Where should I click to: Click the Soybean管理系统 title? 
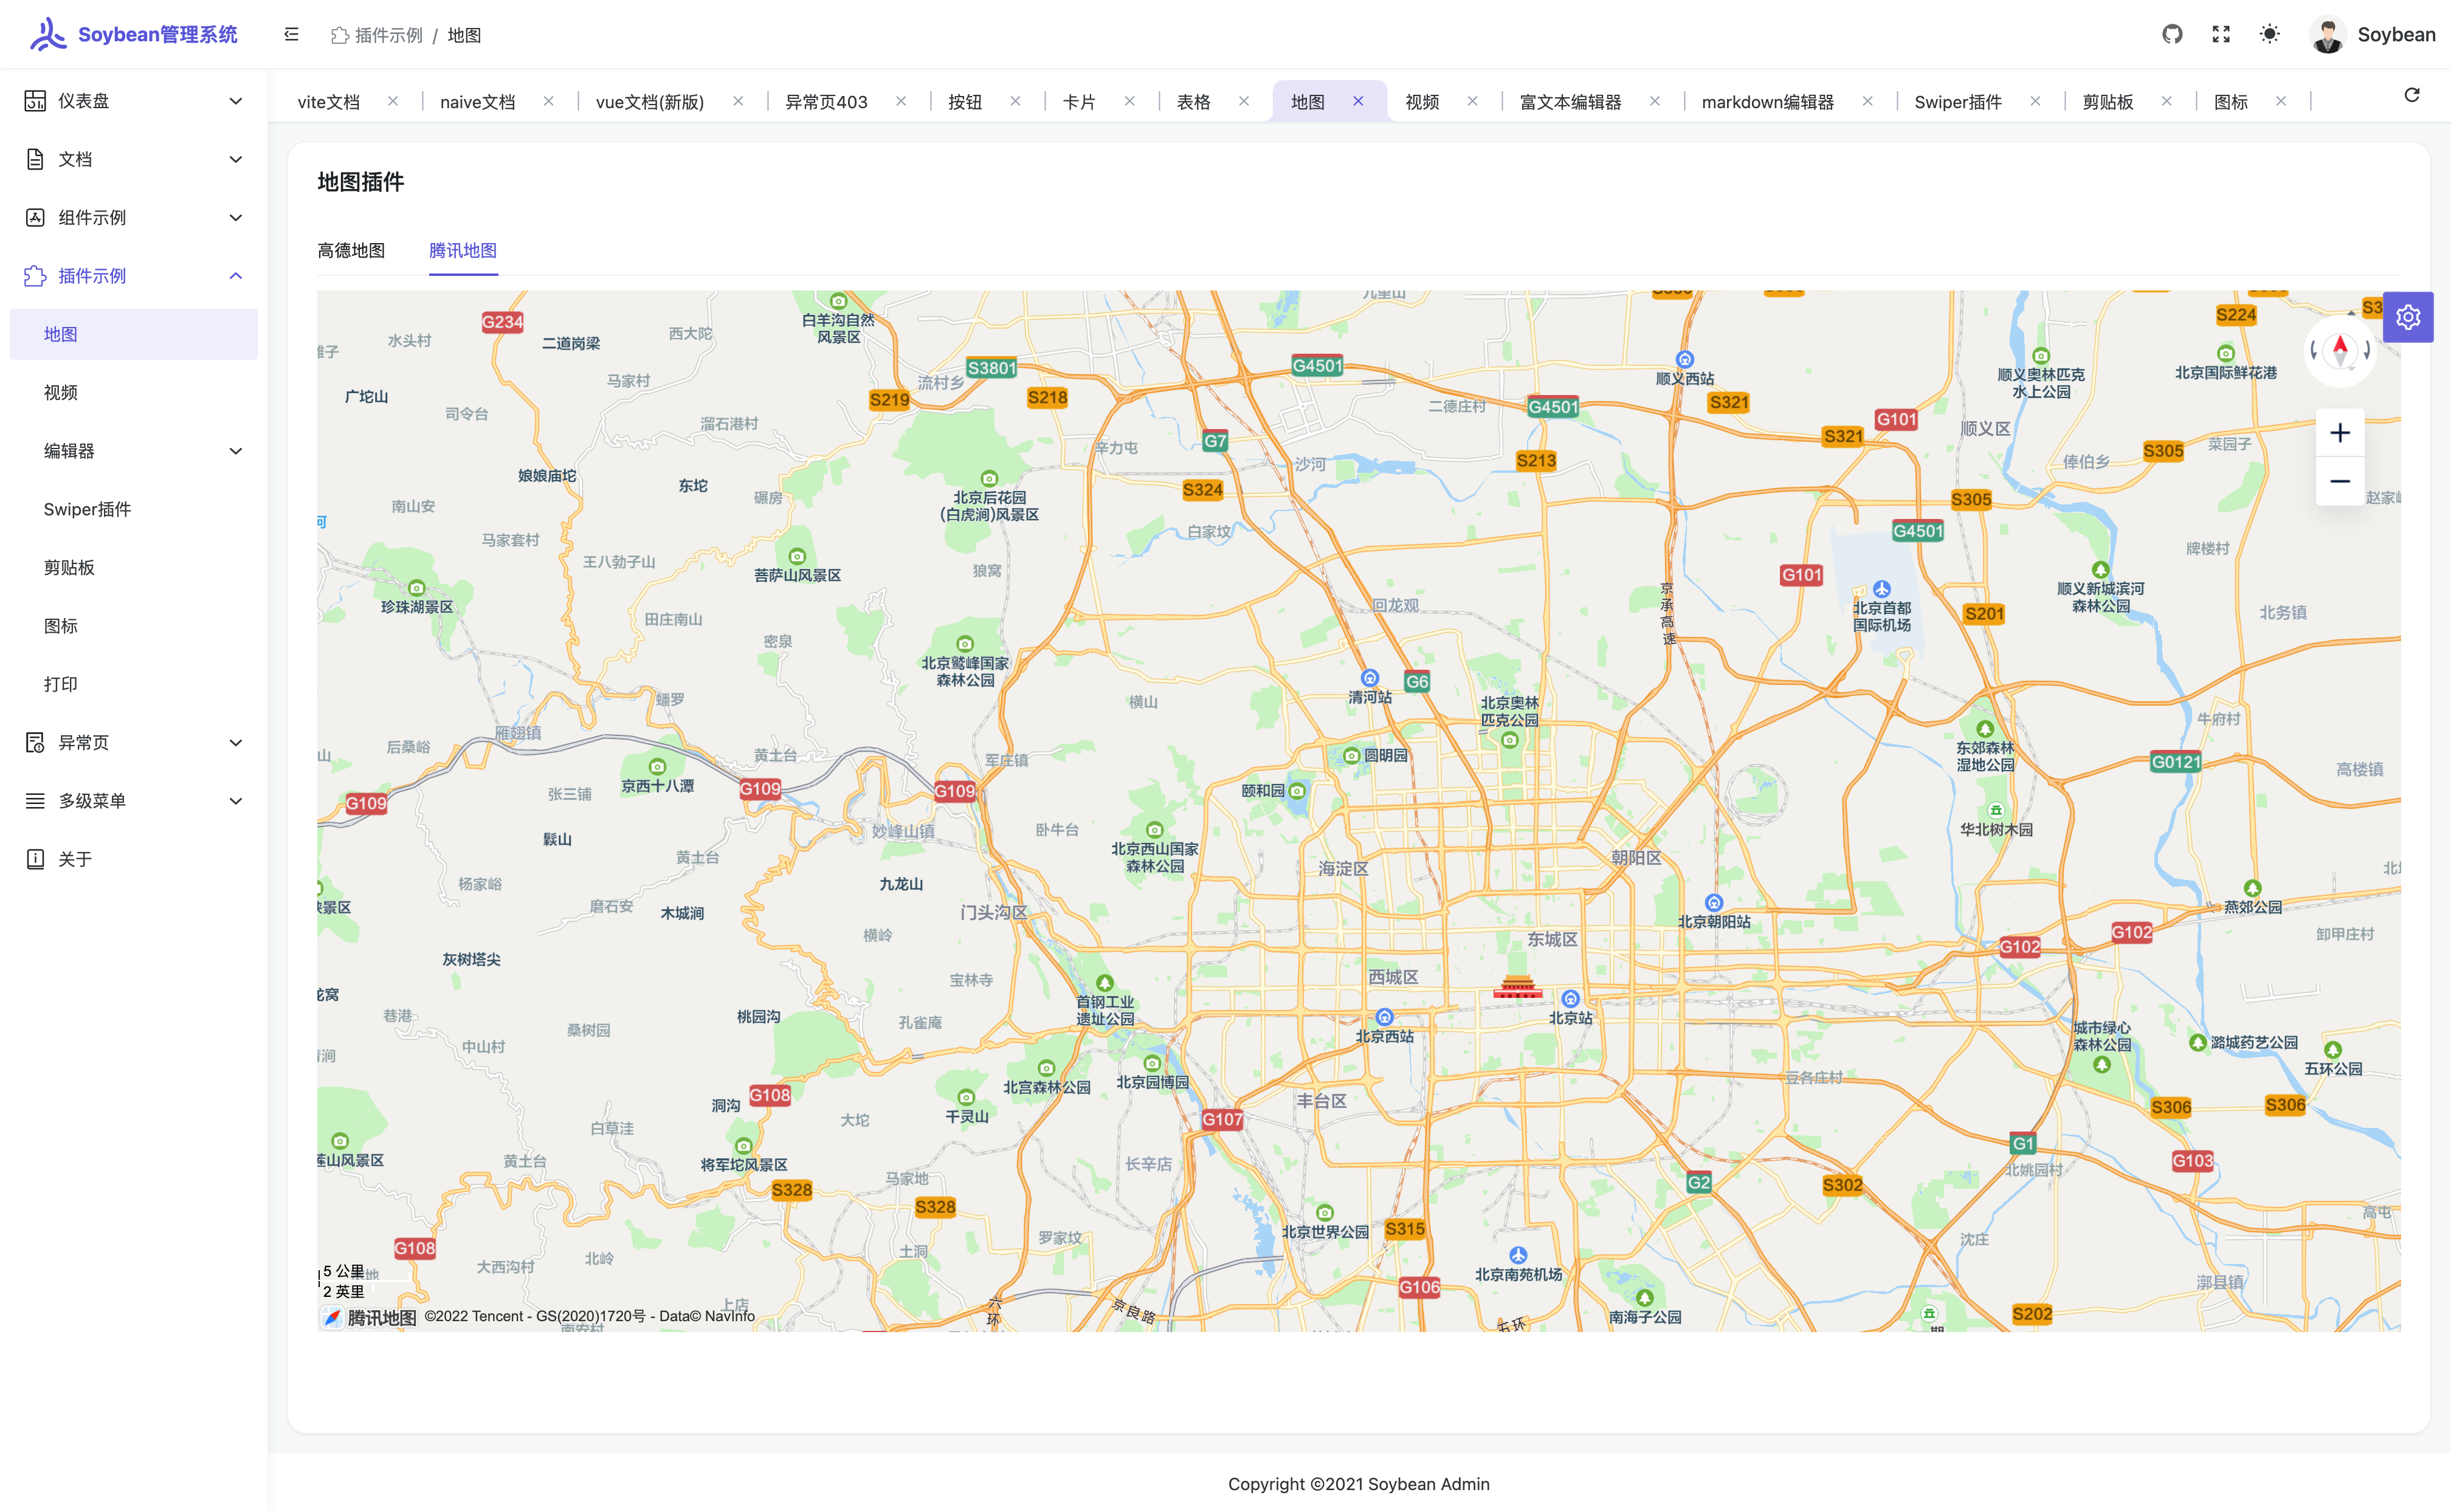158,34
